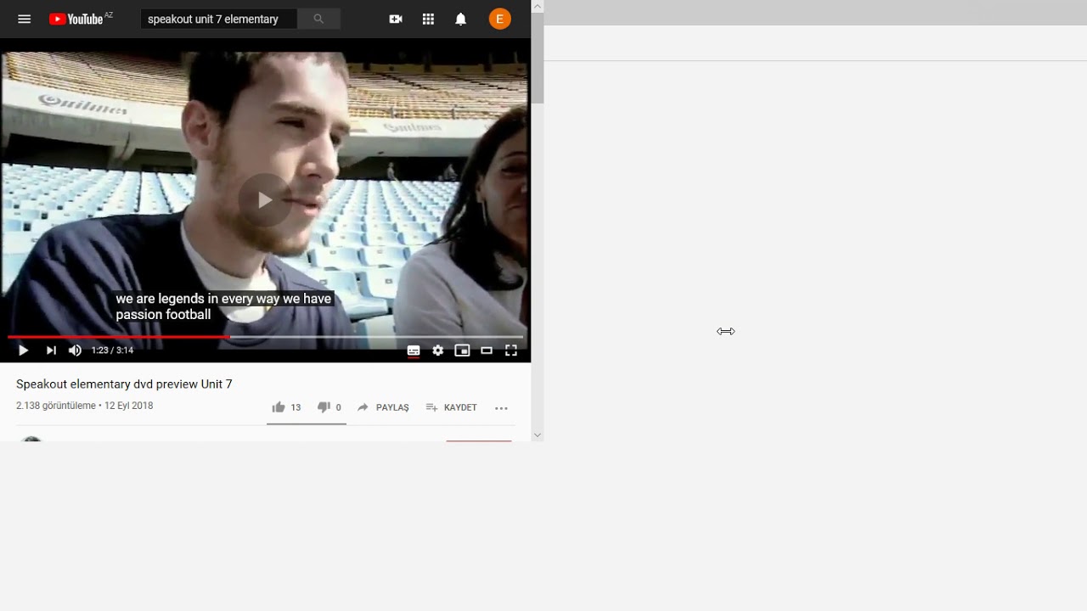
Task: Open the three-dot more actions menu
Action: click(501, 408)
